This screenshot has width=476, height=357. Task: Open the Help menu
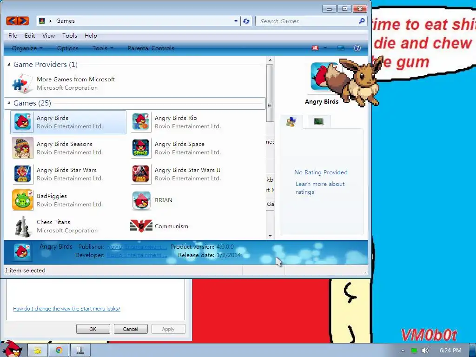tap(91, 35)
